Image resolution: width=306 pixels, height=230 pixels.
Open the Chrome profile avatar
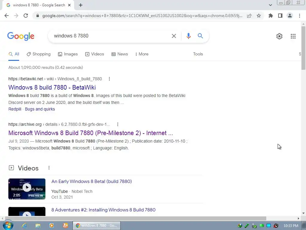point(290,16)
